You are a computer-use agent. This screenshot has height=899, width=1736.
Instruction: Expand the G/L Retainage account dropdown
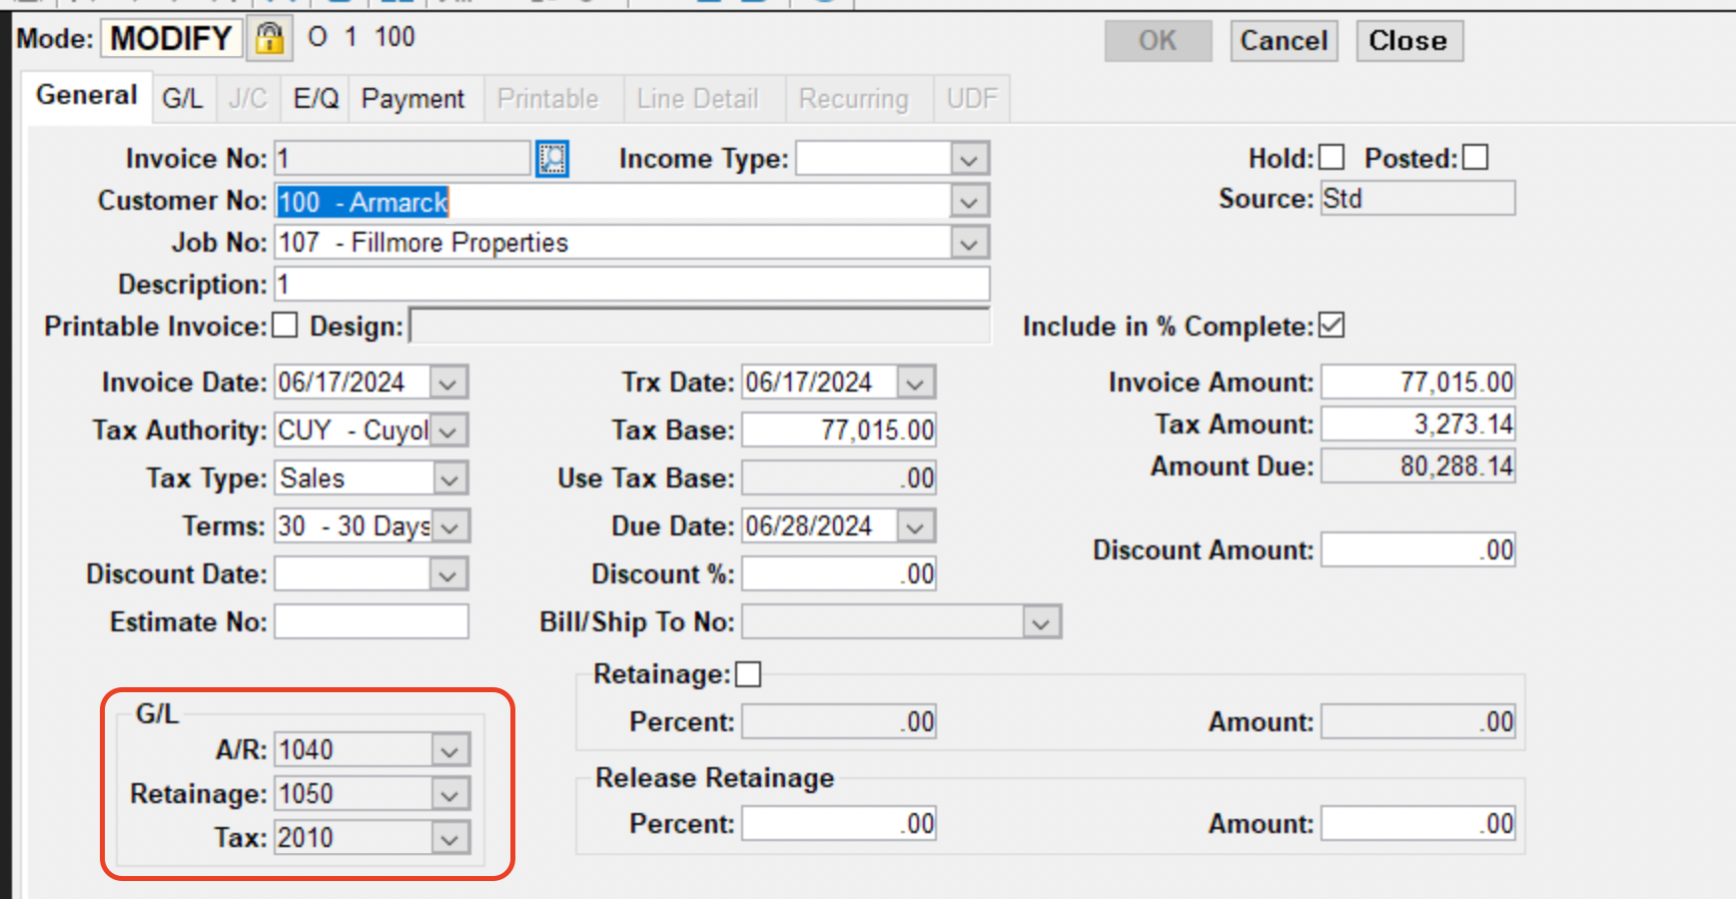point(448,794)
